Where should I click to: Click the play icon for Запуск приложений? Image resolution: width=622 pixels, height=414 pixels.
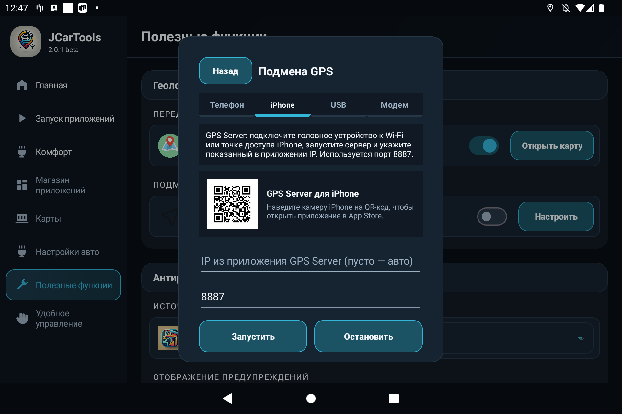point(22,118)
